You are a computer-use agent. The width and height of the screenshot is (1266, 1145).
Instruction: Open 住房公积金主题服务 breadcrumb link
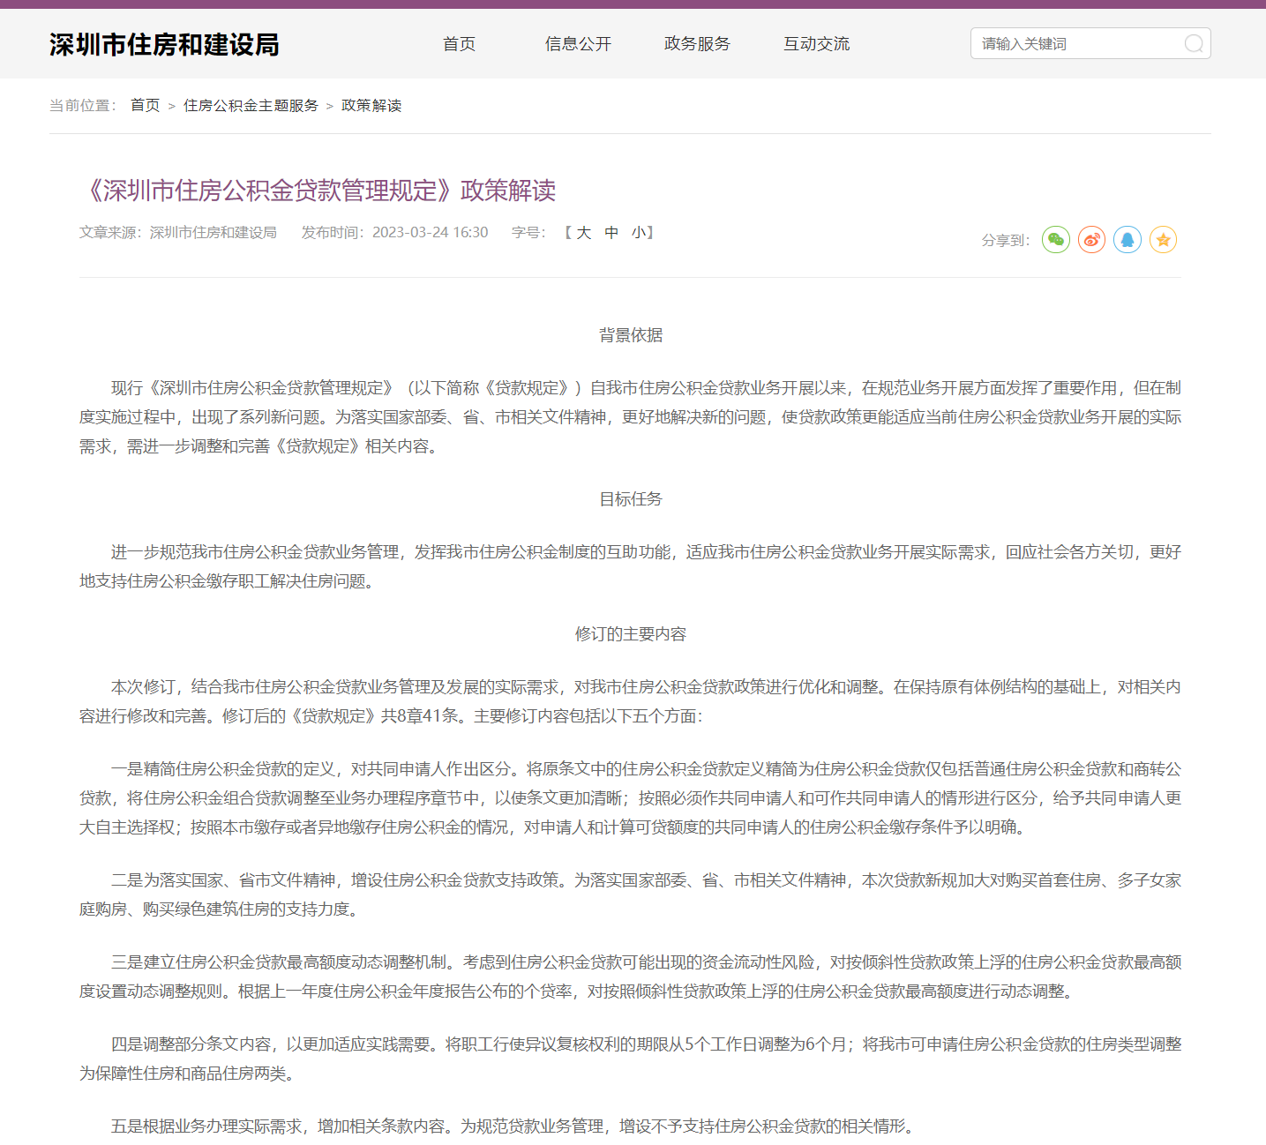251,106
